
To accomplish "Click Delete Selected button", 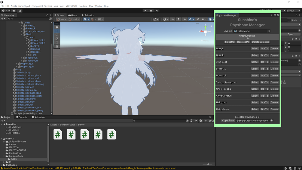I will pyautogui.click(x=261, y=42).
